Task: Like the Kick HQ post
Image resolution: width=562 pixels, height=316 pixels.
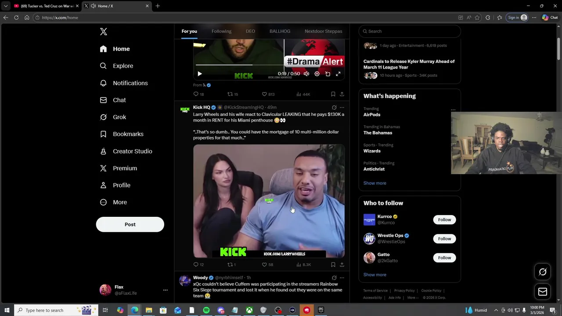Action: click(267, 265)
